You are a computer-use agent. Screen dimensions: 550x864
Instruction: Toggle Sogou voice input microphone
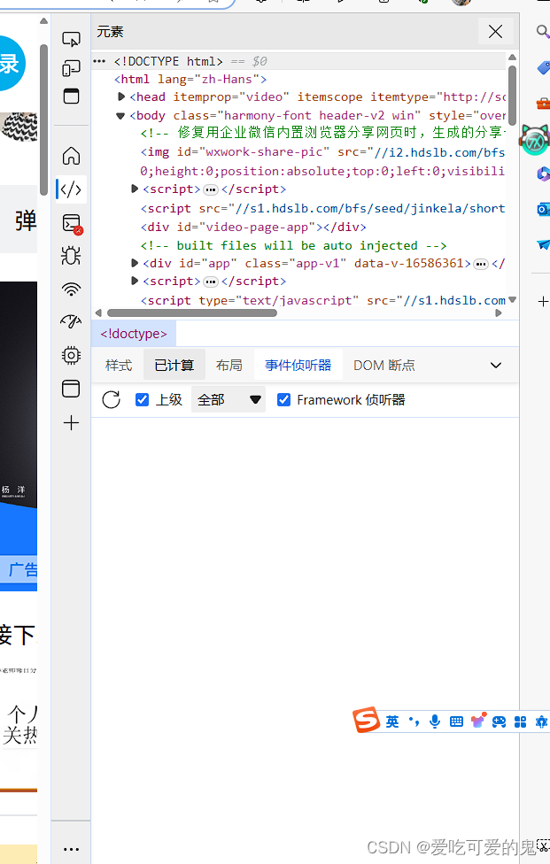[435, 721]
